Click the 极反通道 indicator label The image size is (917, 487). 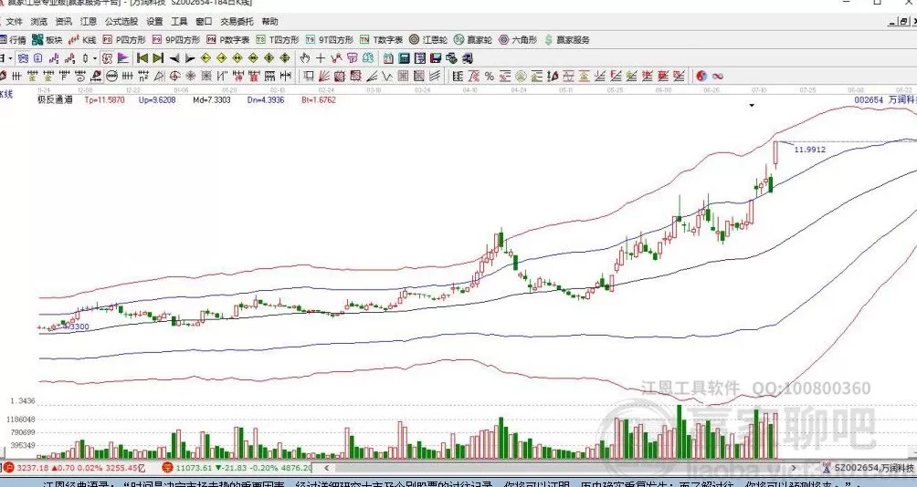coord(55,100)
